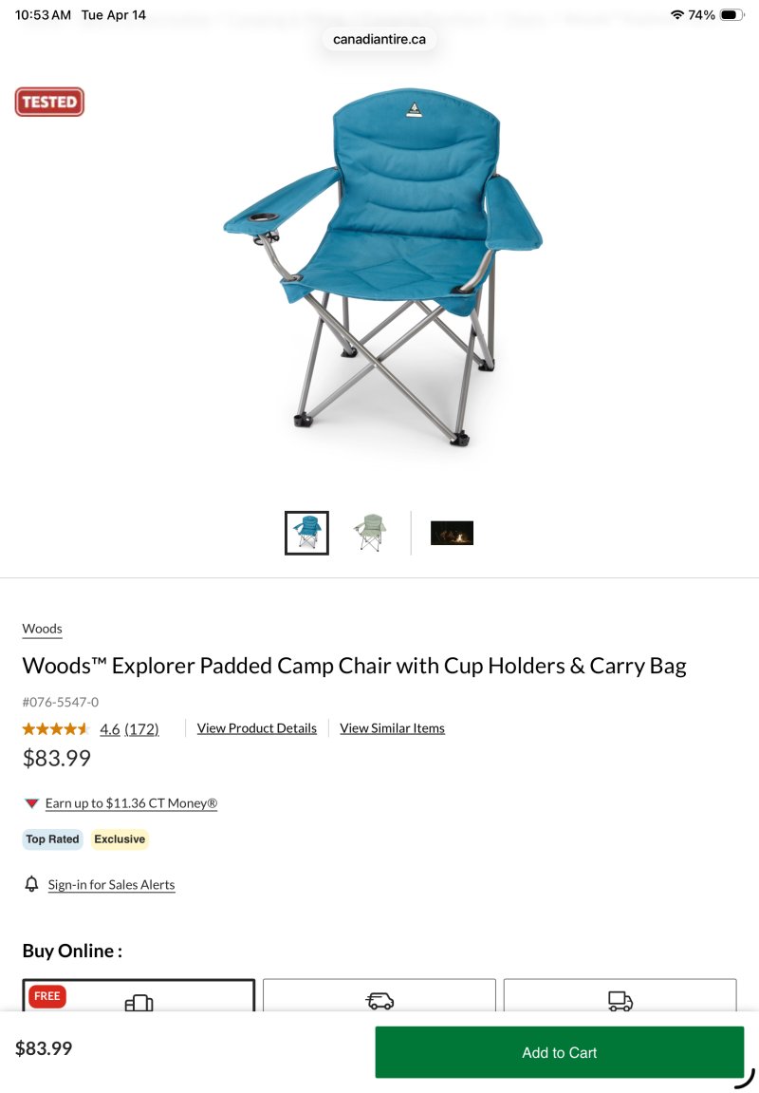Open the campfire video thumbnail
The image size is (759, 1093).
452,533
